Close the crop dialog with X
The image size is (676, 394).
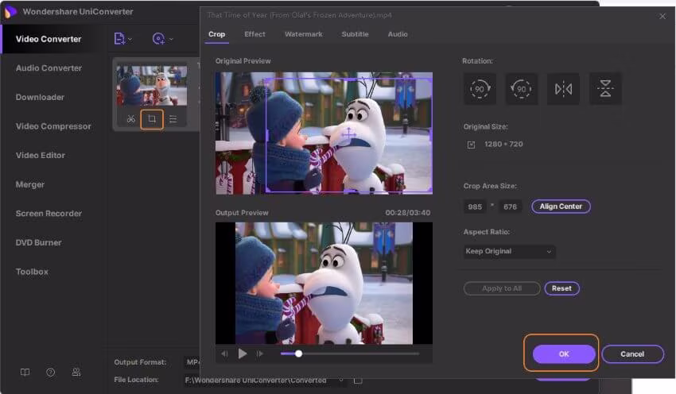point(662,17)
